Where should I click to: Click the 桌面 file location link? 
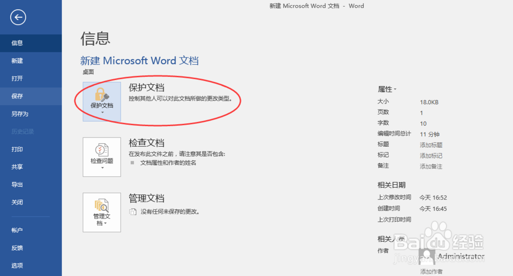point(88,72)
